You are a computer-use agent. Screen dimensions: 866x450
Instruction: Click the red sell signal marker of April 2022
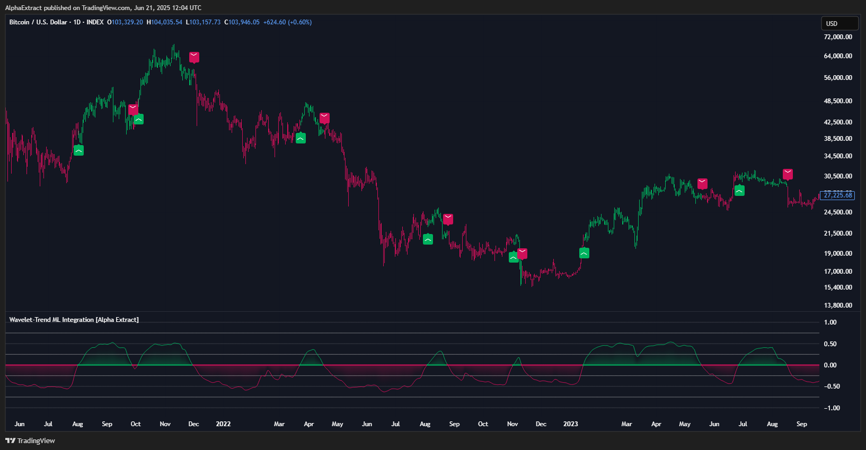[324, 118]
